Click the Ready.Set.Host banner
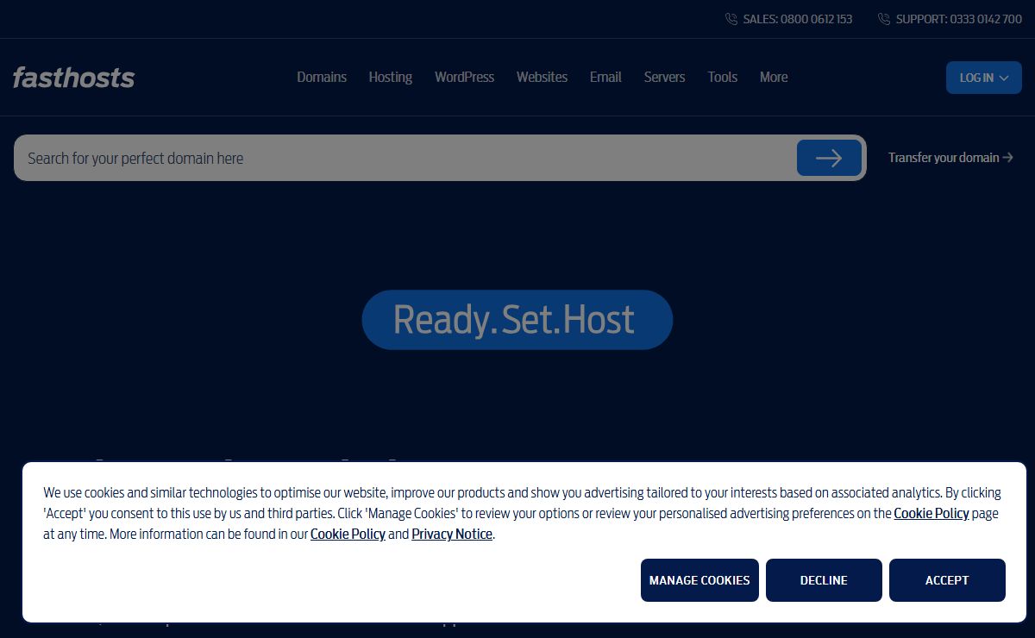The height and width of the screenshot is (638, 1035). [517, 320]
